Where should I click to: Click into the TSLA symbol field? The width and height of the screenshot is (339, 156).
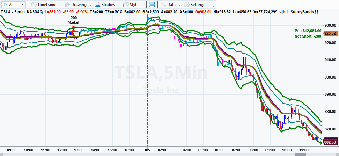coord(11,5)
